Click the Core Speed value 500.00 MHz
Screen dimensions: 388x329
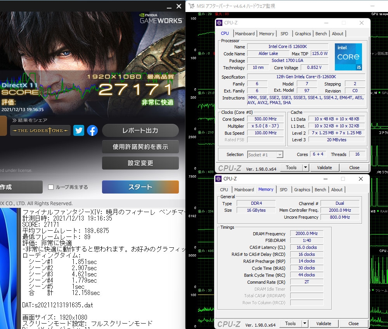tap(265, 119)
